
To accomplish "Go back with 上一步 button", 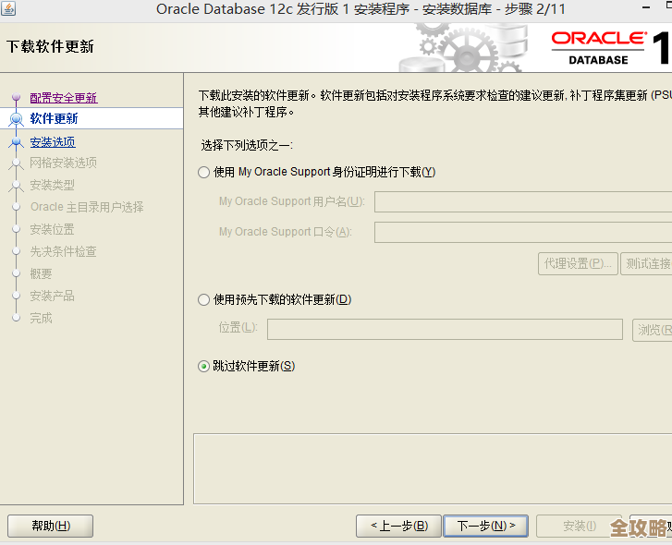I will [x=398, y=526].
